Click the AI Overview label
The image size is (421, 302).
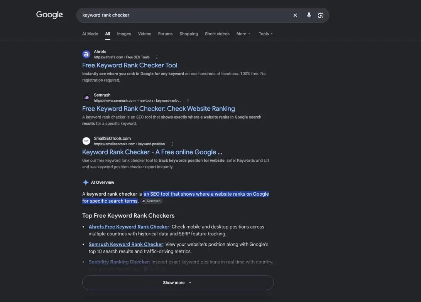tap(103, 183)
